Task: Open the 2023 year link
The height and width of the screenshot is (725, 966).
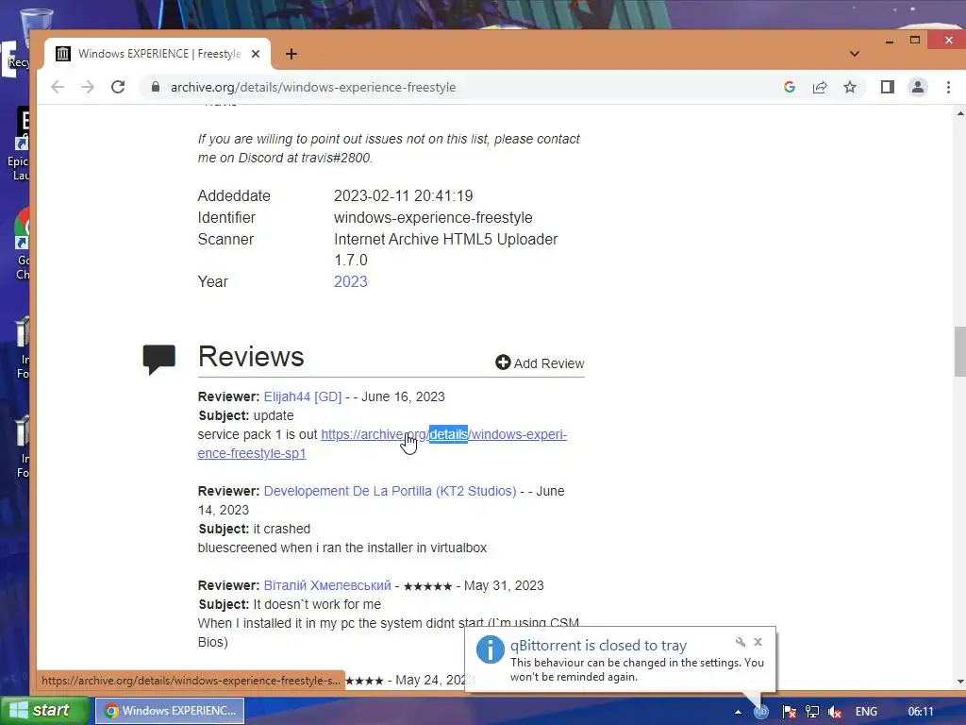Action: tap(351, 281)
